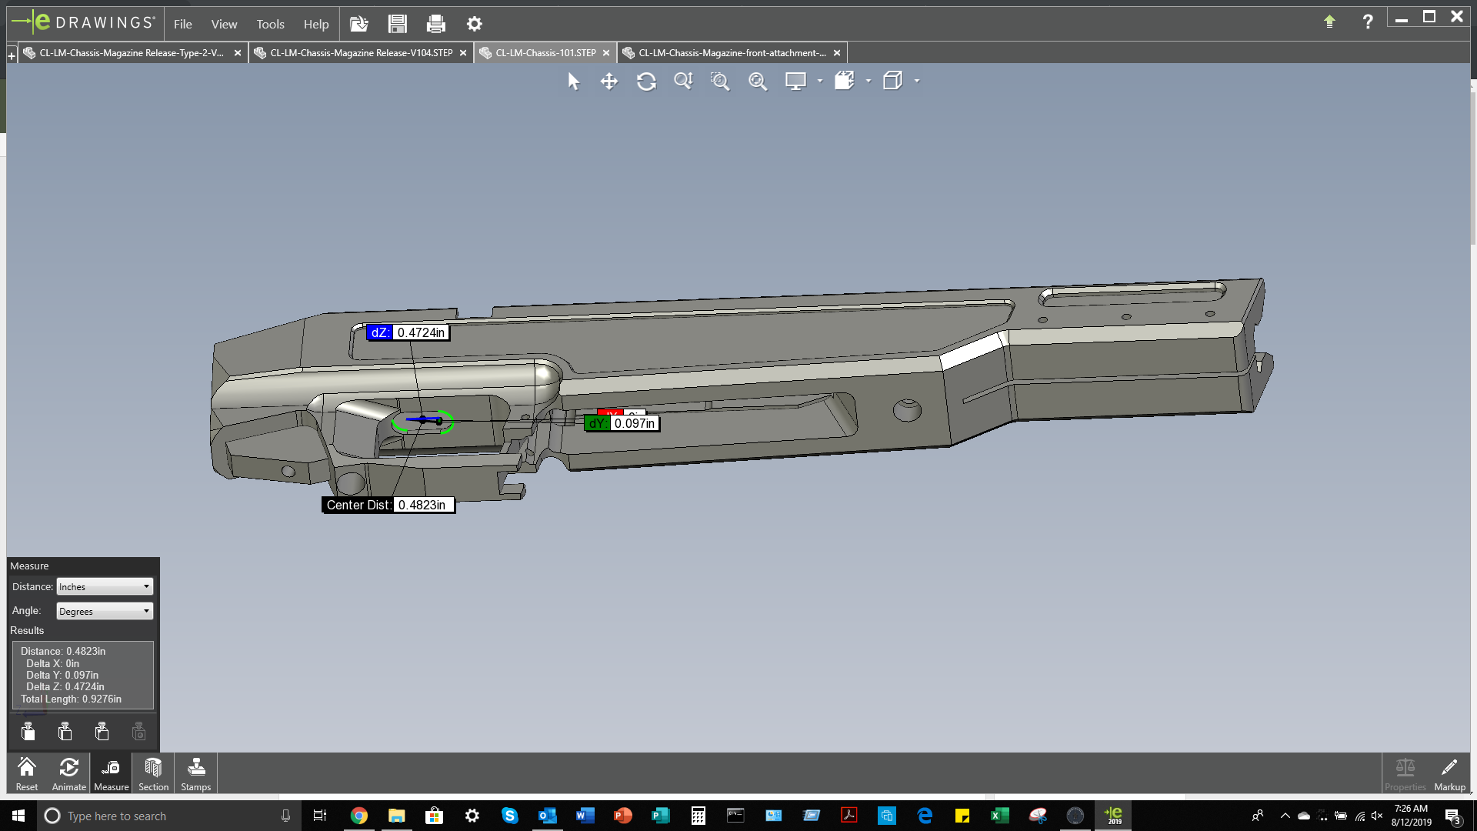Click the view orientation cube icon
The image size is (1477, 831).
[x=845, y=81]
